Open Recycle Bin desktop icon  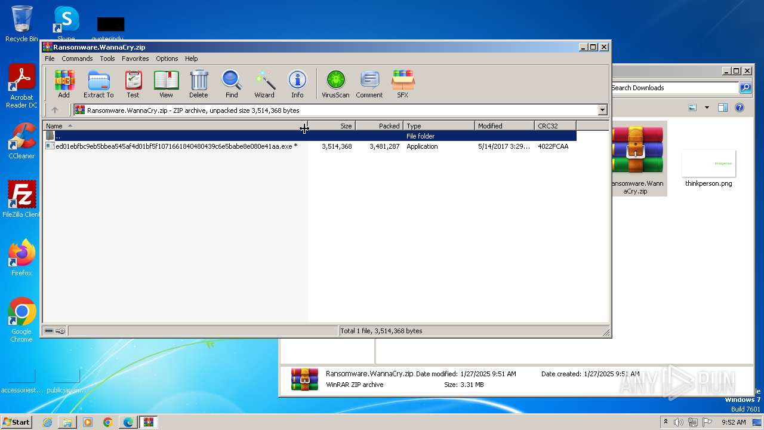pos(21,24)
